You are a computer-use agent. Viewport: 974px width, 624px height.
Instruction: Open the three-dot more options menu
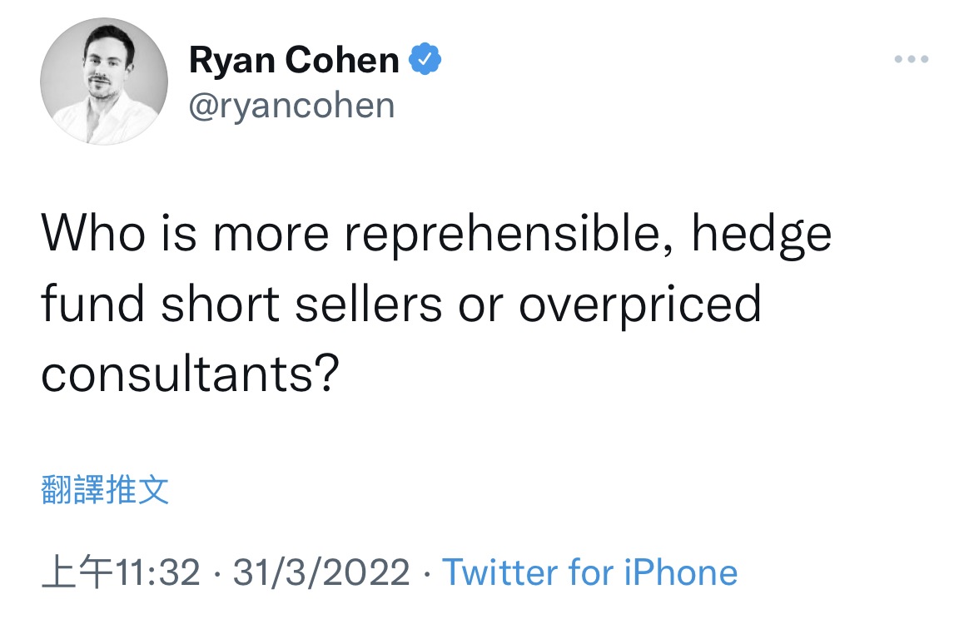coord(912,60)
